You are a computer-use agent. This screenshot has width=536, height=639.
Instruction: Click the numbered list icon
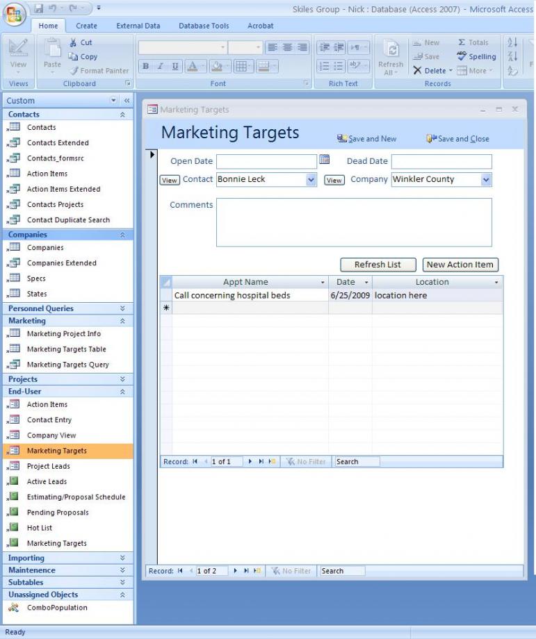[x=324, y=66]
